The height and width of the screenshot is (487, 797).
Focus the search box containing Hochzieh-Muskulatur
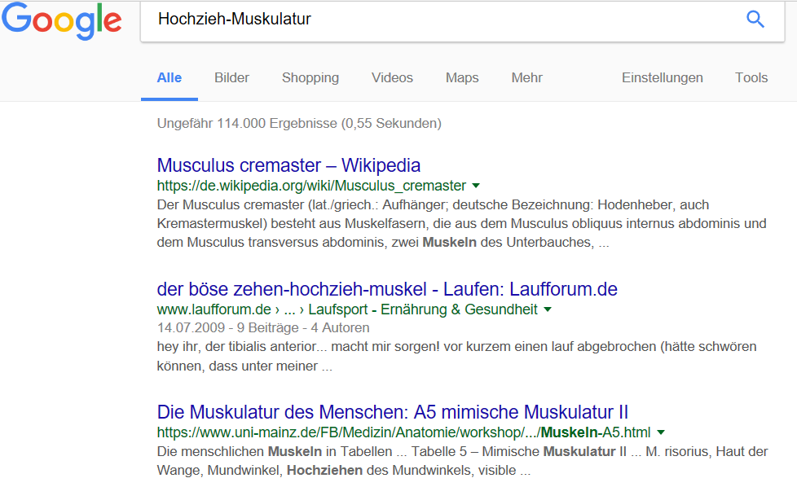click(x=463, y=21)
